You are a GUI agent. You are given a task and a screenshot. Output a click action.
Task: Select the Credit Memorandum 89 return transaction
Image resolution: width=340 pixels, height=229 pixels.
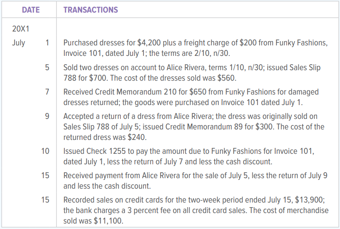[x=194, y=126]
